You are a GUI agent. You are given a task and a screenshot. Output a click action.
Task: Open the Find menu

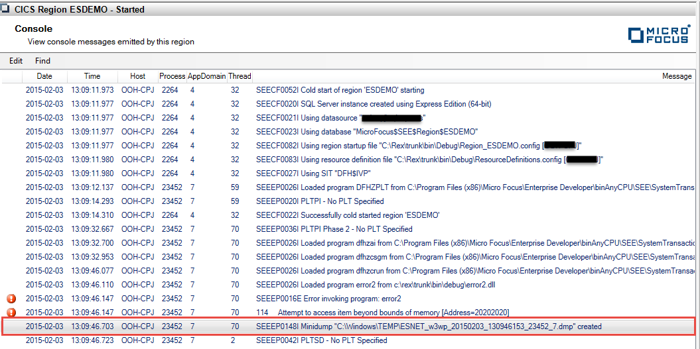(42, 61)
